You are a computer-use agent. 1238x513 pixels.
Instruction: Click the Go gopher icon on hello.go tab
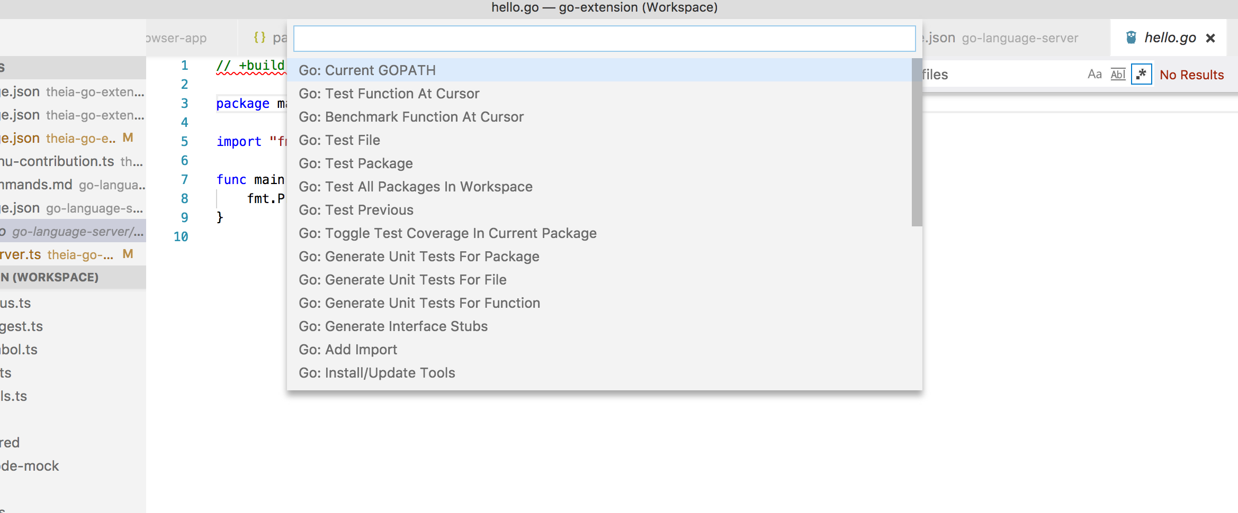[x=1131, y=38]
